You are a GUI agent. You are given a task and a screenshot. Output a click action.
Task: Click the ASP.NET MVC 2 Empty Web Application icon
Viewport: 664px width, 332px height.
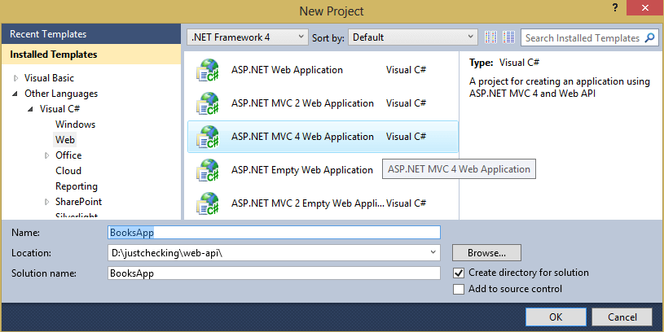pos(208,203)
